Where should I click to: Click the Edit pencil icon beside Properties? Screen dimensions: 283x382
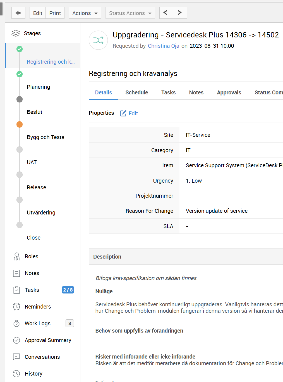123,113
